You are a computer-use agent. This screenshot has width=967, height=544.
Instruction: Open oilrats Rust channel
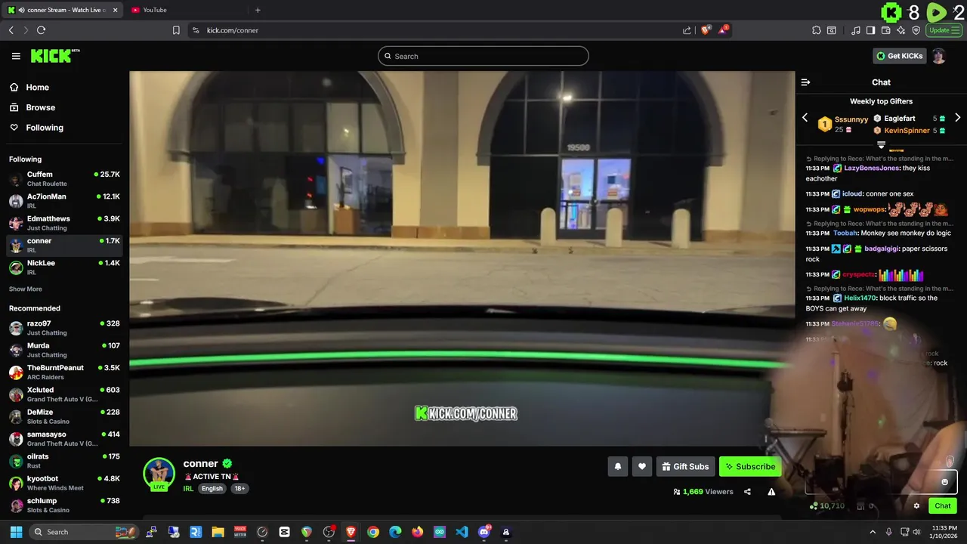point(64,461)
